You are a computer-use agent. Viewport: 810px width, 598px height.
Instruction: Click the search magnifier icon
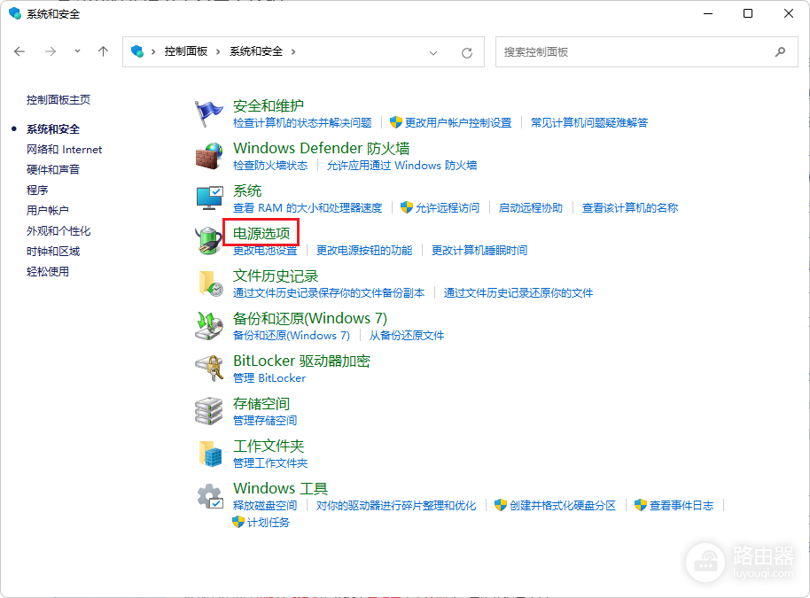point(780,51)
